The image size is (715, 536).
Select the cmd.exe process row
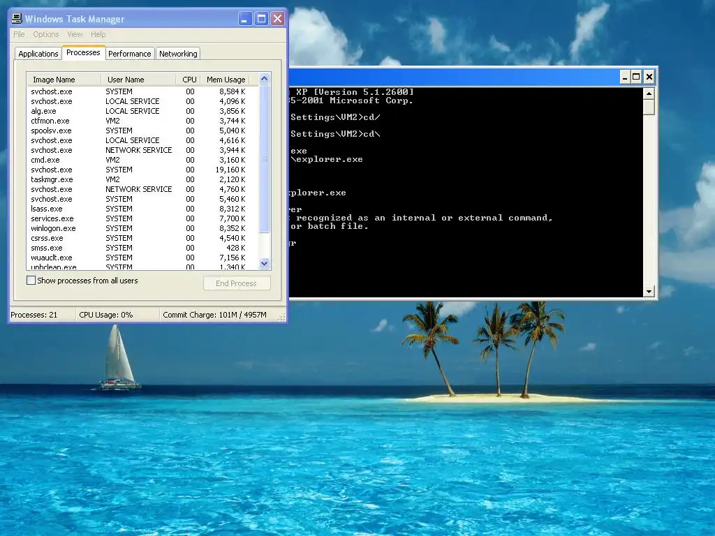142,160
